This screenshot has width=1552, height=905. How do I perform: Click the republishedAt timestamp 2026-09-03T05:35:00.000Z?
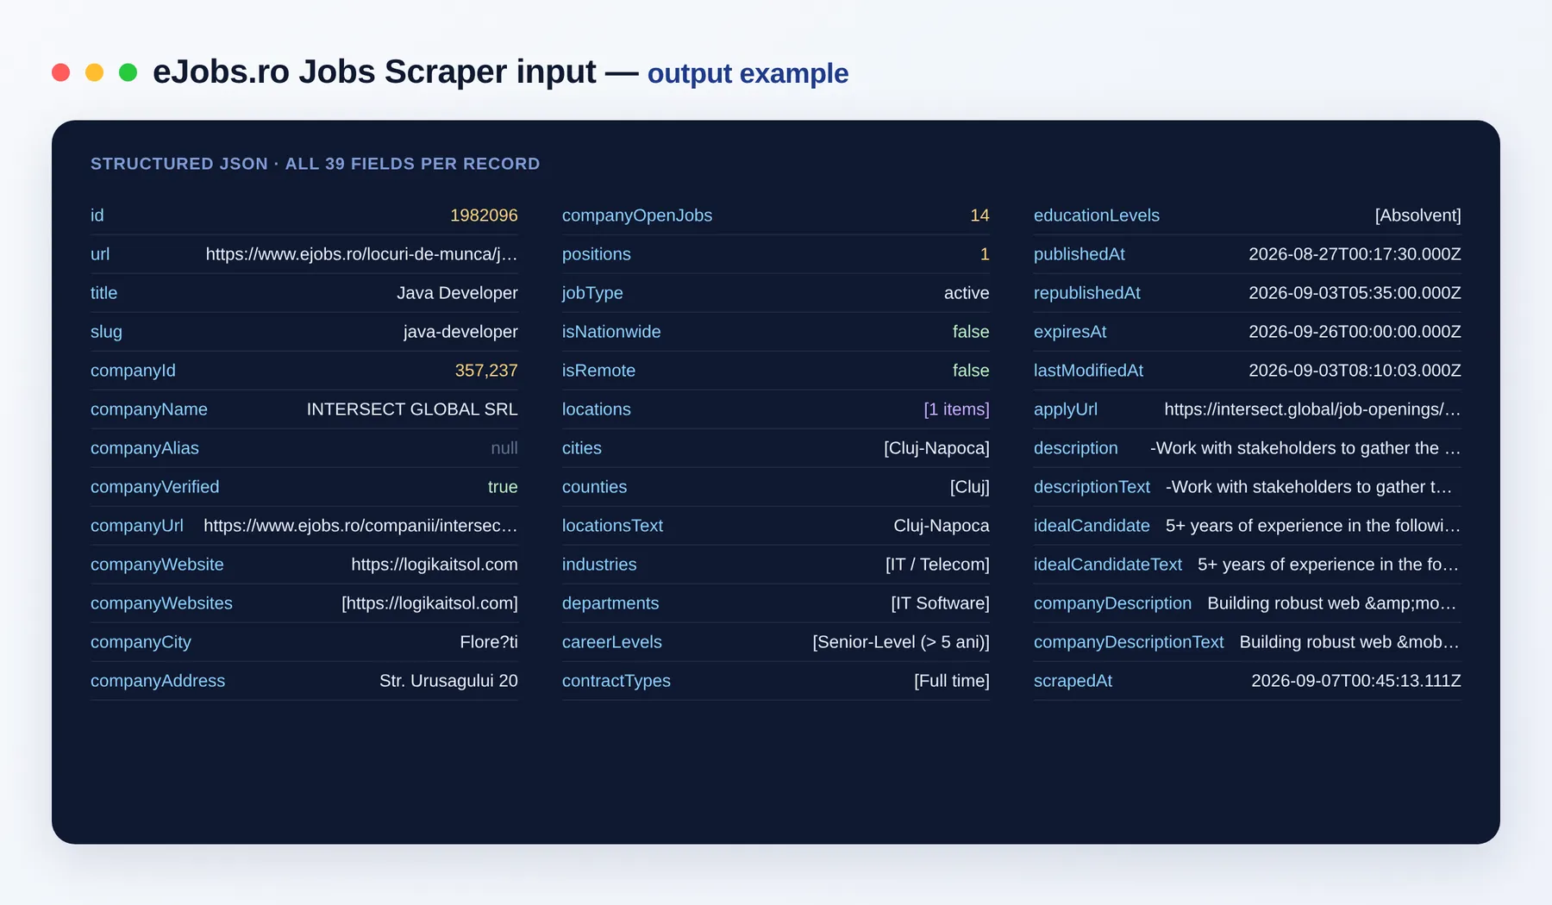[1355, 293]
